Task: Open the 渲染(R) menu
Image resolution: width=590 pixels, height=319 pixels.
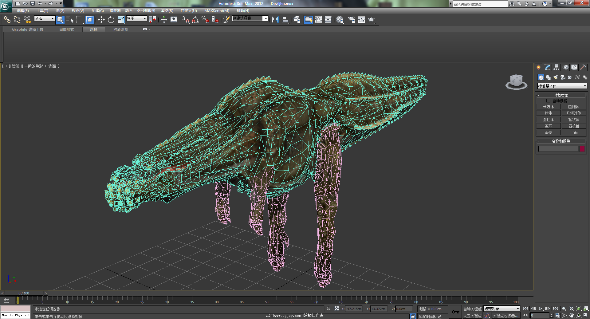Action: pos(167,11)
